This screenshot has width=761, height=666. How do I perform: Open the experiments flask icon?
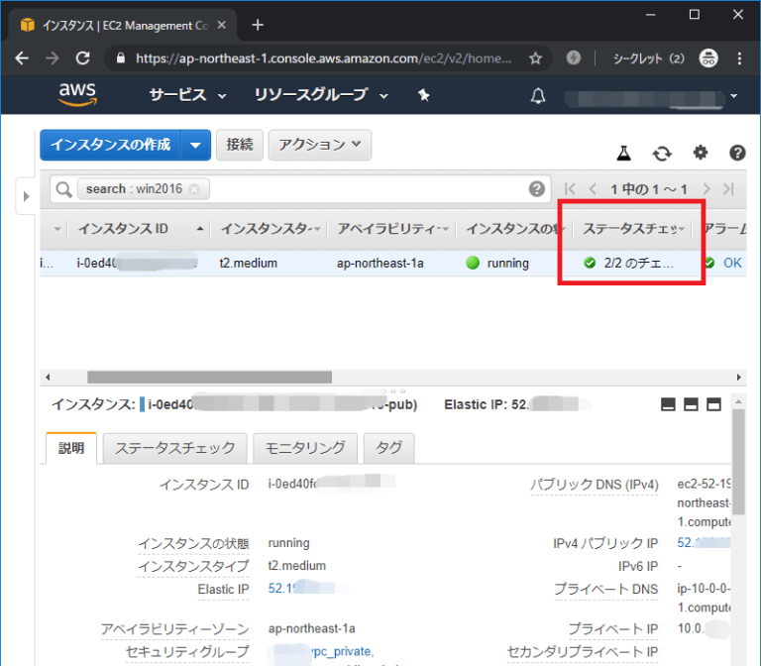pyautogui.click(x=623, y=154)
